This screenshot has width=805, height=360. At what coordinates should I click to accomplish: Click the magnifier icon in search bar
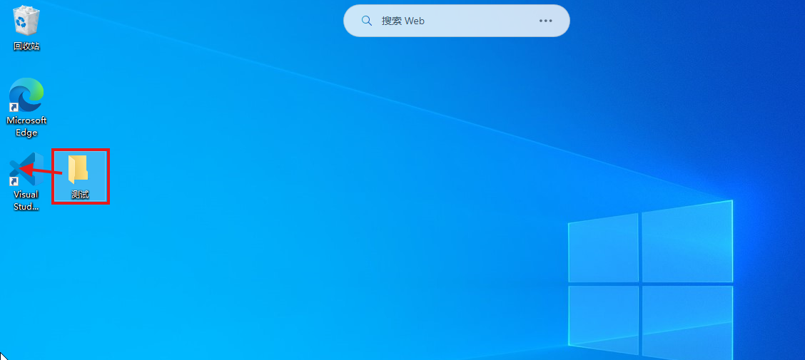[x=367, y=21]
